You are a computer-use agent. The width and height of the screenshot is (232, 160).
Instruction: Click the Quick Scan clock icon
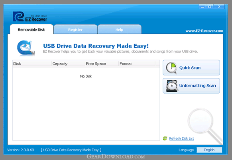(171, 68)
